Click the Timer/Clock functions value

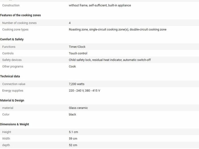77,47
